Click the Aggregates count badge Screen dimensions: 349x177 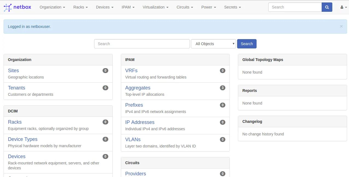click(223, 88)
